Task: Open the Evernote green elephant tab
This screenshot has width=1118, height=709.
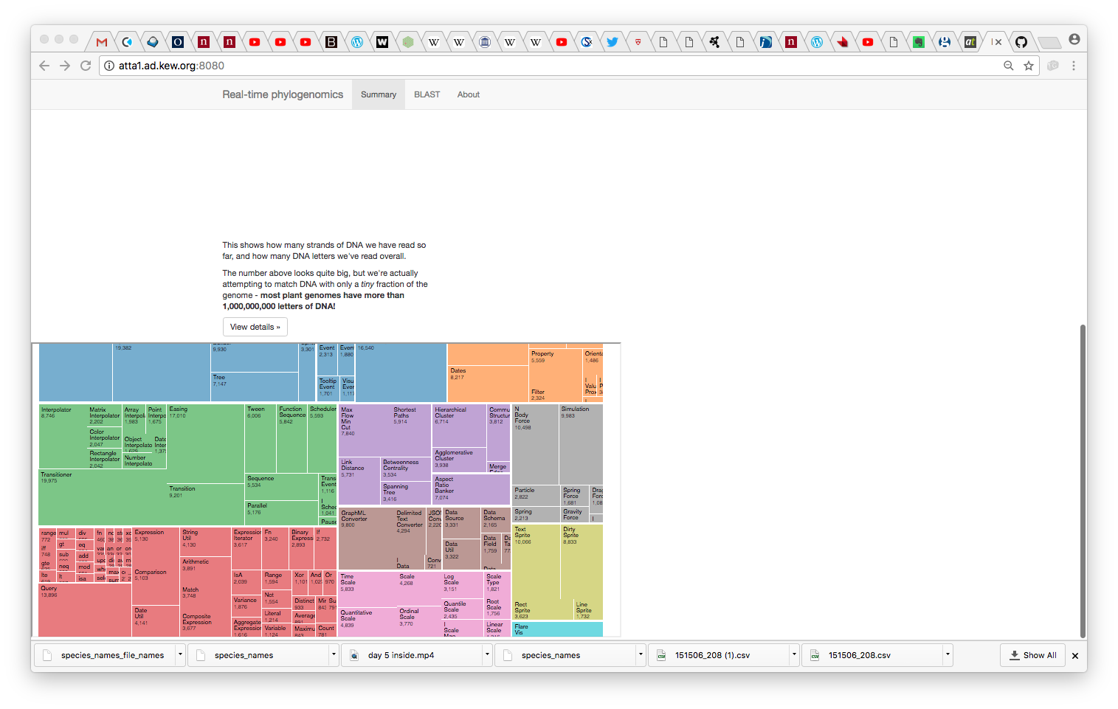Action: coord(919,42)
